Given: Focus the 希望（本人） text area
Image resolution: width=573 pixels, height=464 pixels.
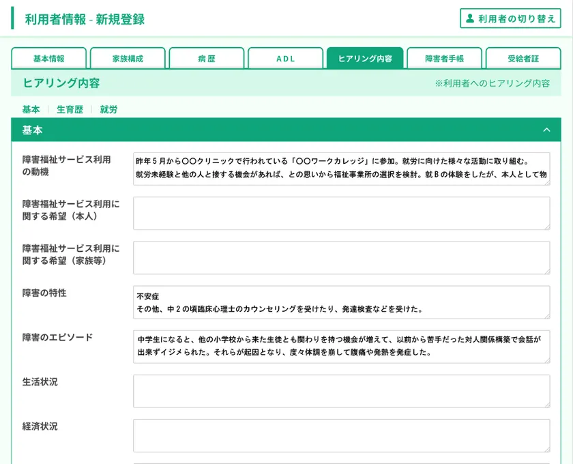Looking at the screenshot, I should click(341, 214).
